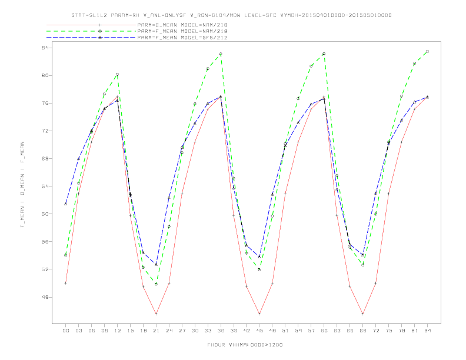
Task: Click red plus data marker at hour 21 minimum
Action: click(156, 314)
